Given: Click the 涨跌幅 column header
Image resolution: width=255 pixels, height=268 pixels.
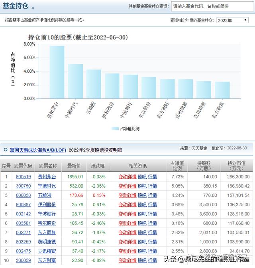Looking at the screenshot, I should [x=98, y=166].
